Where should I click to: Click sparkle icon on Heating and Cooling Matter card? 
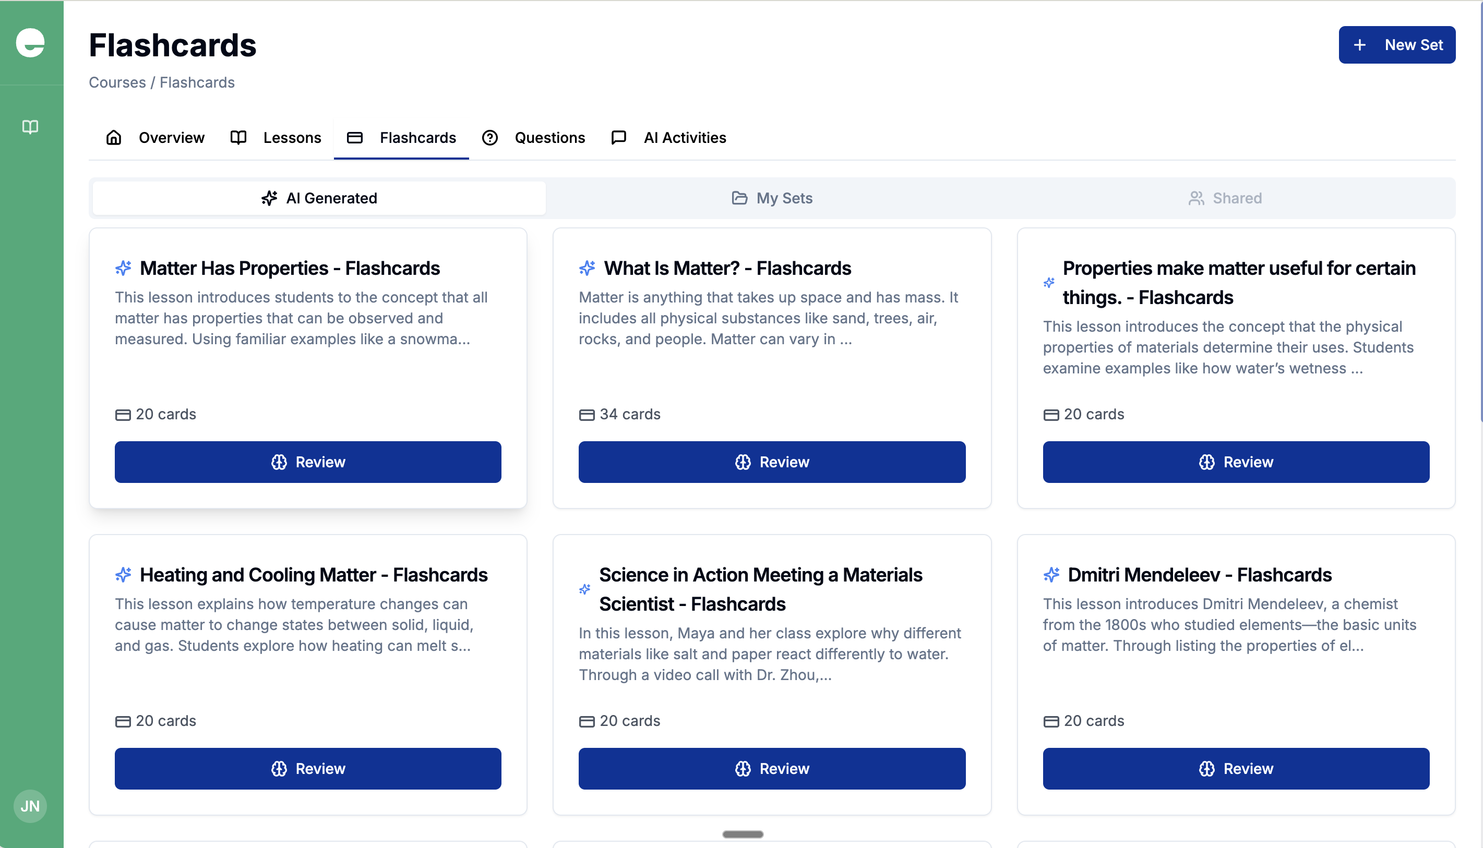pyautogui.click(x=123, y=575)
